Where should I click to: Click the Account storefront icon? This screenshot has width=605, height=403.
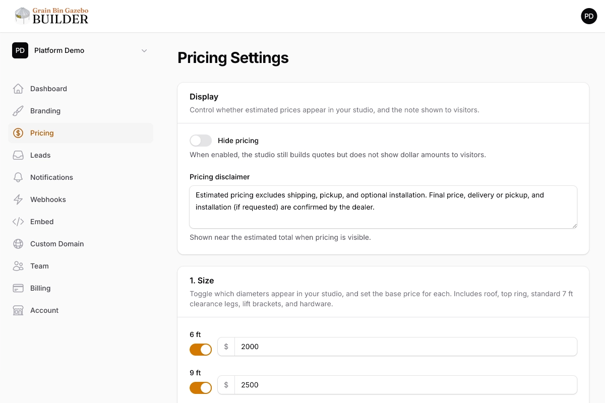(18, 310)
